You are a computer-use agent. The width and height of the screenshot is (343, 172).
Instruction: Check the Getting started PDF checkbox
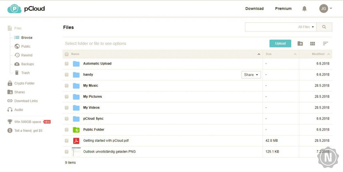(67, 141)
